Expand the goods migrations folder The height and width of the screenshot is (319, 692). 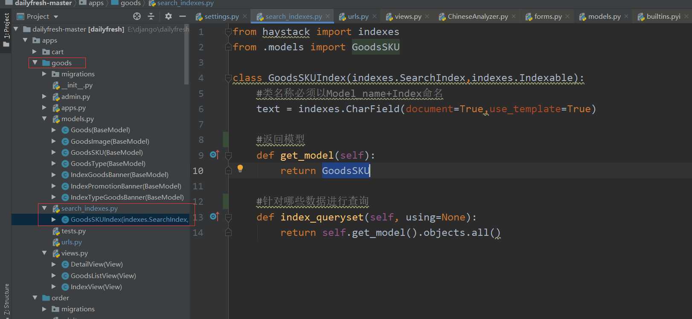click(44, 74)
